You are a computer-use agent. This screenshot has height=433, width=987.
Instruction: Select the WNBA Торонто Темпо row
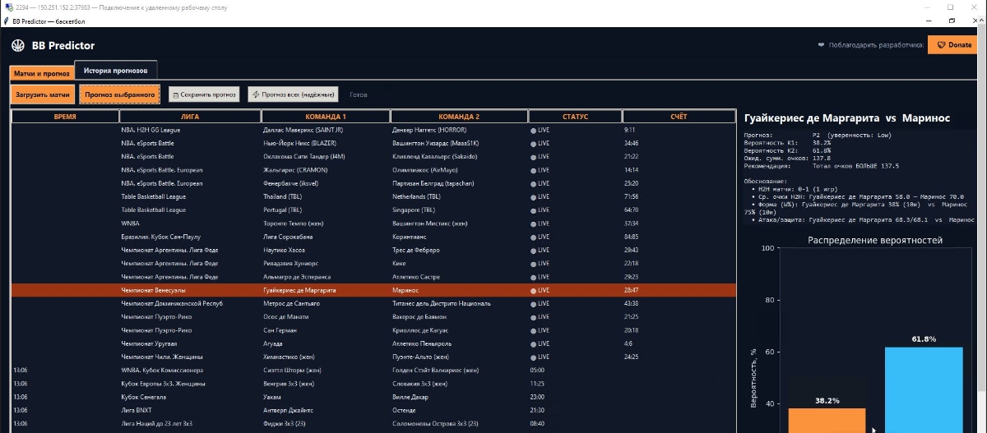click(373, 223)
